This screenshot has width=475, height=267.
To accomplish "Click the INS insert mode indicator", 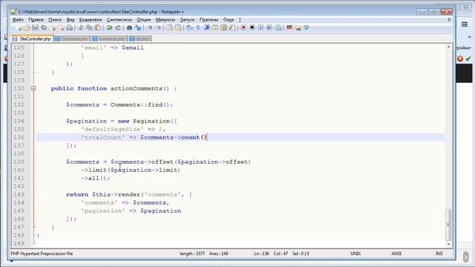I will [x=439, y=254].
